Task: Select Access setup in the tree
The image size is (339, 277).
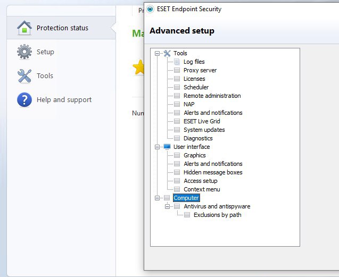Action: click(x=201, y=181)
